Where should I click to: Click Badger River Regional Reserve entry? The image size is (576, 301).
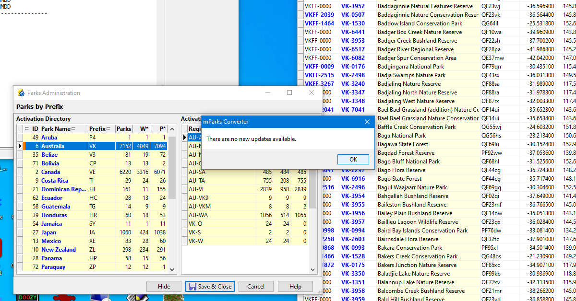coord(416,49)
